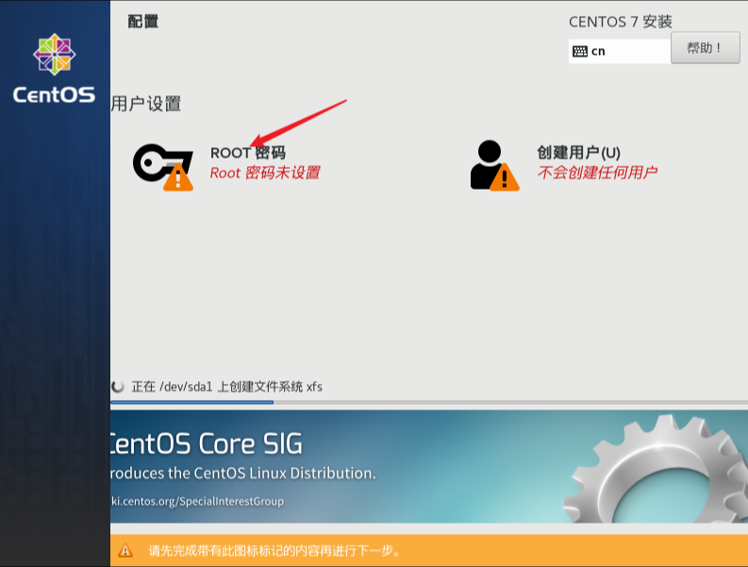Open the ROOT 密码 setting label

pyautogui.click(x=248, y=153)
